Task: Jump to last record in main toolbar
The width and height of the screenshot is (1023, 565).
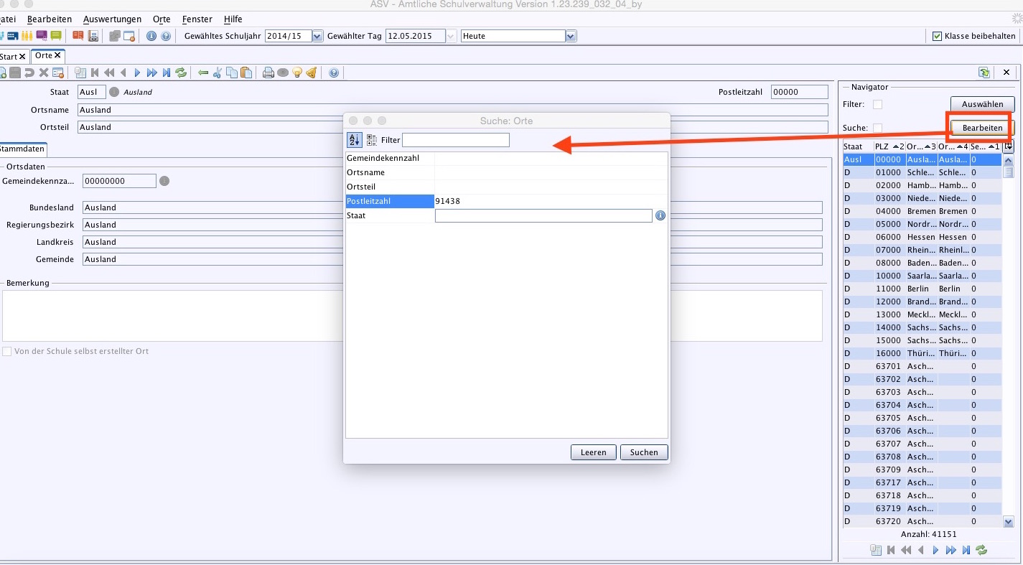Action: coord(167,73)
